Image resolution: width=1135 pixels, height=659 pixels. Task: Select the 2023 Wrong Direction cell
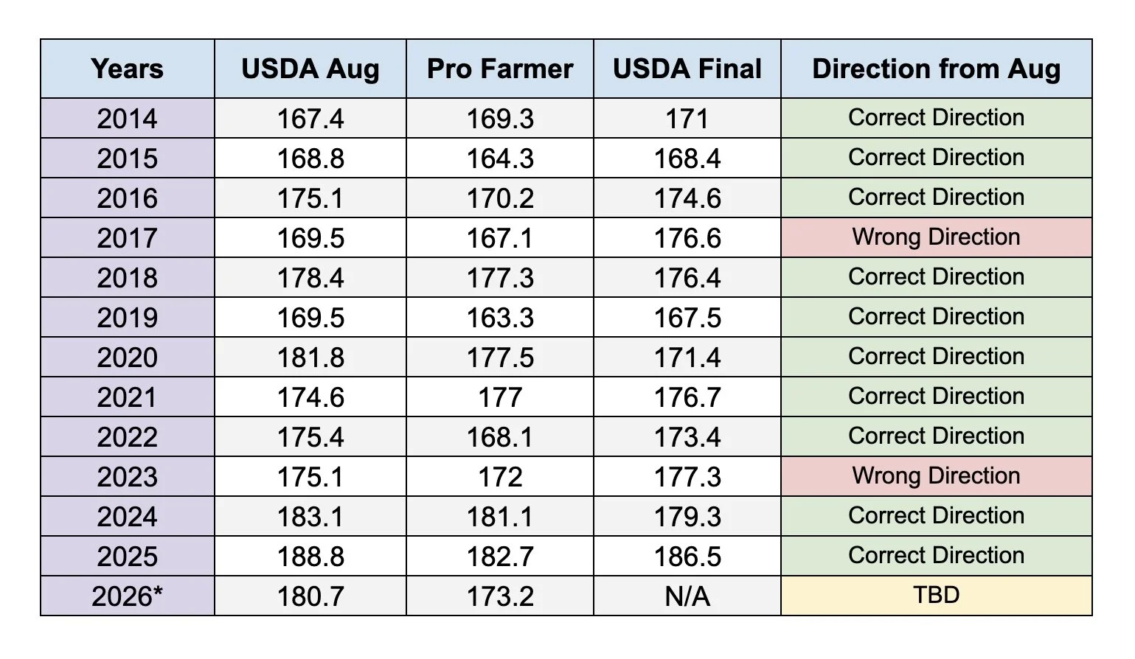(937, 476)
